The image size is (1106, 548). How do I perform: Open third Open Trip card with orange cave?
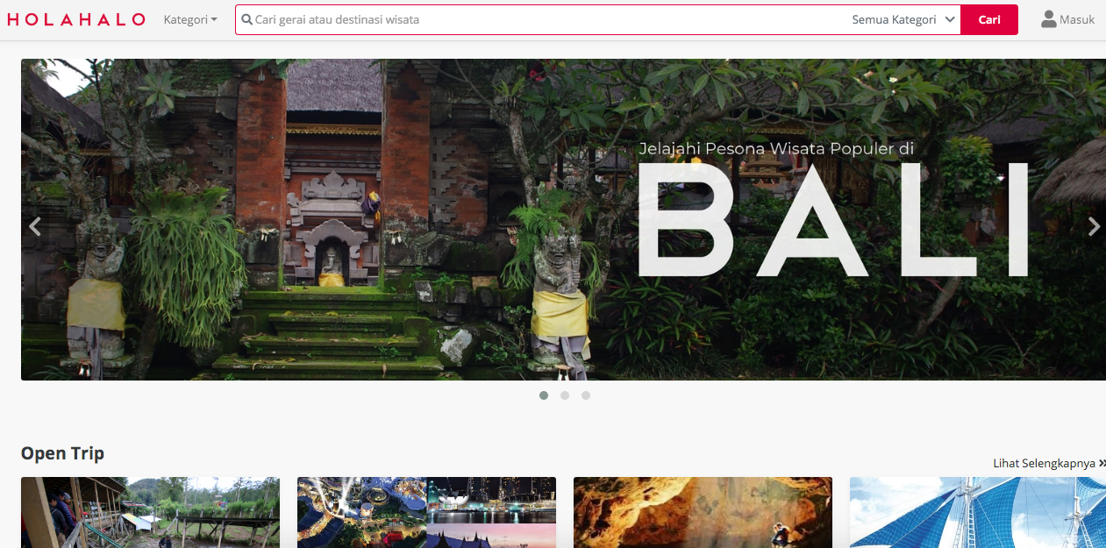point(703,512)
